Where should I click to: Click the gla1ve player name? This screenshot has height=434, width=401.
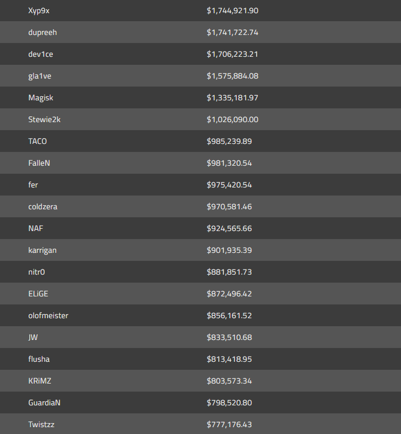tap(40, 76)
